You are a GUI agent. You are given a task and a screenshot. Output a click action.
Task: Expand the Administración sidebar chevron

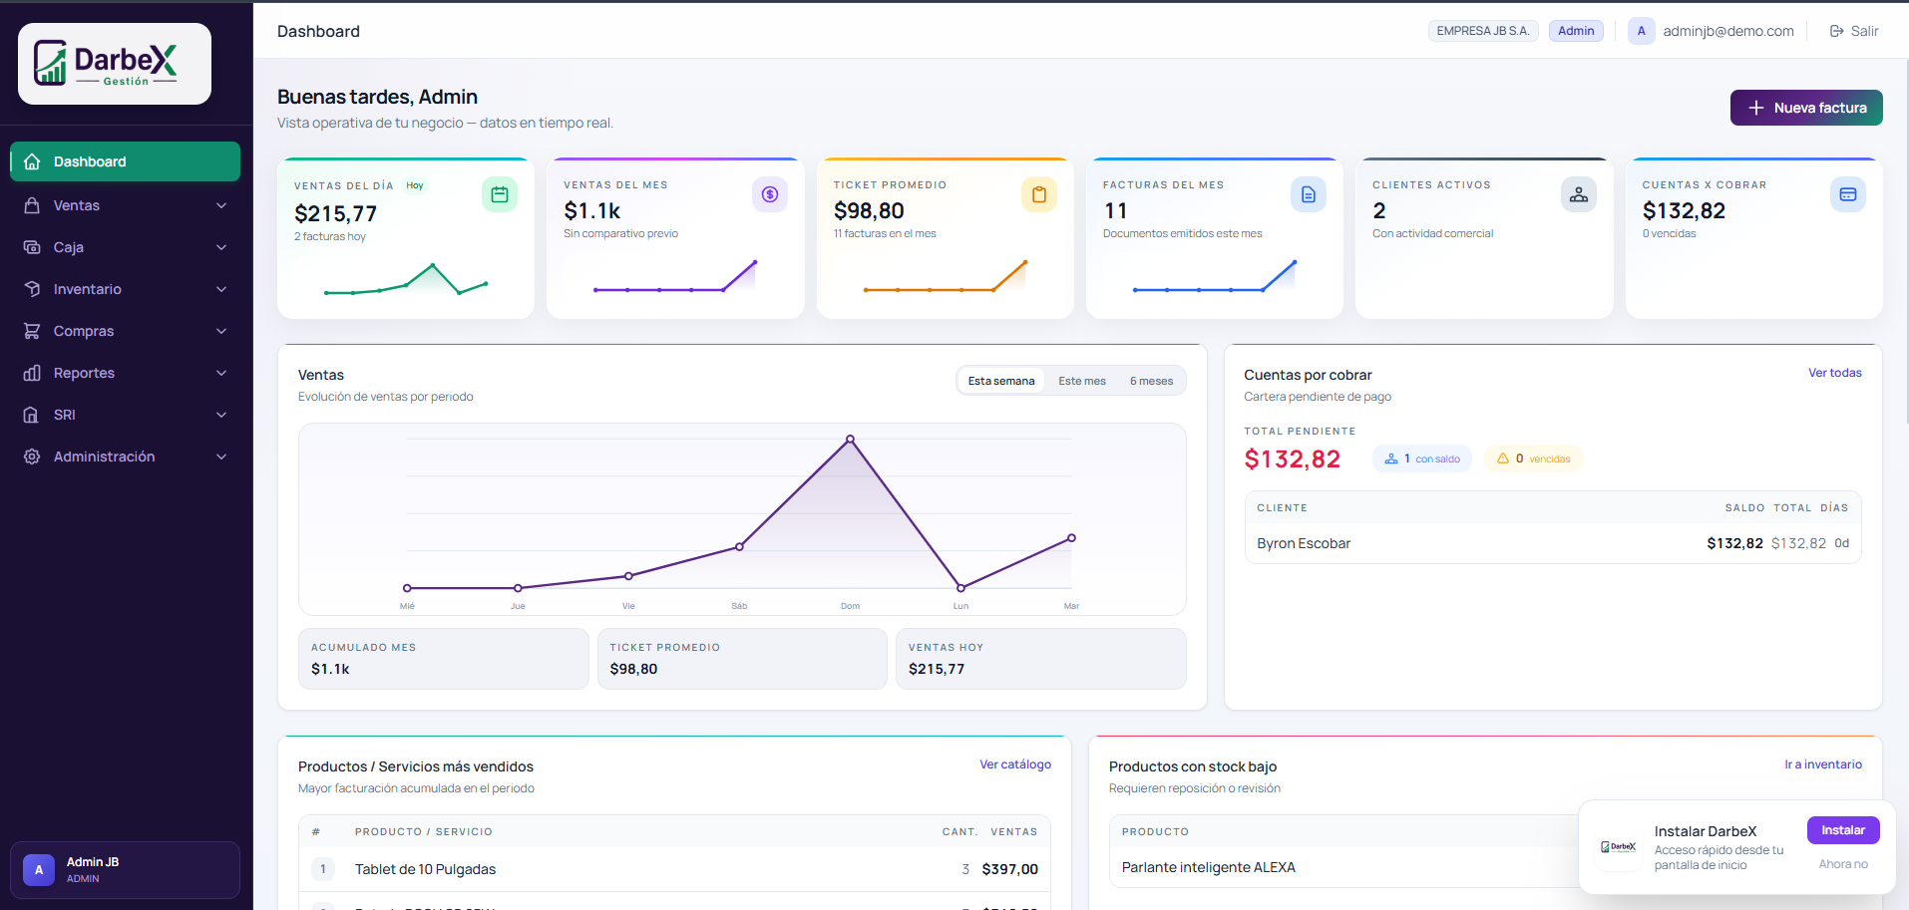click(221, 456)
